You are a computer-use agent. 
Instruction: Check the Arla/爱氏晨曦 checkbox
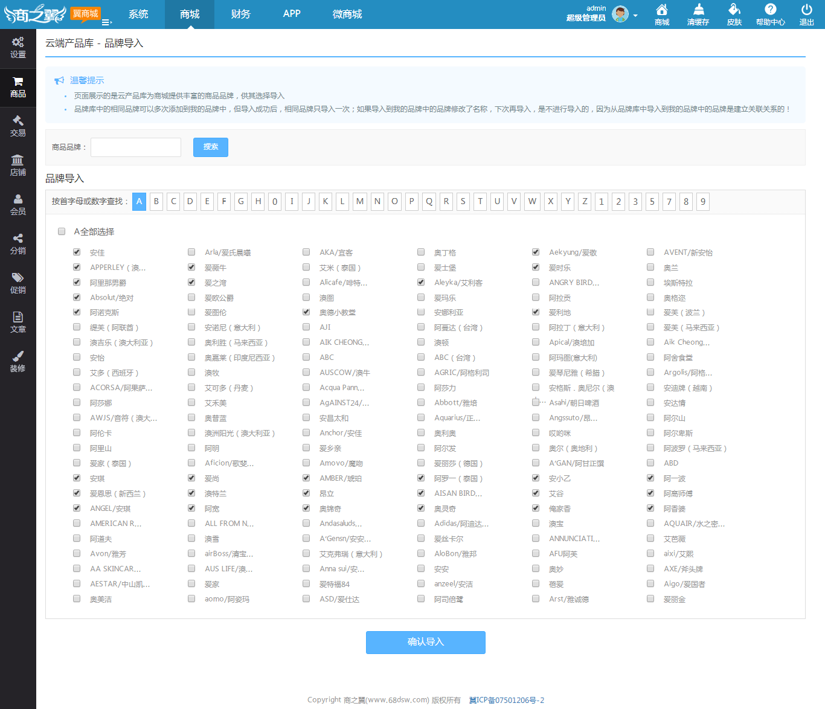point(191,252)
